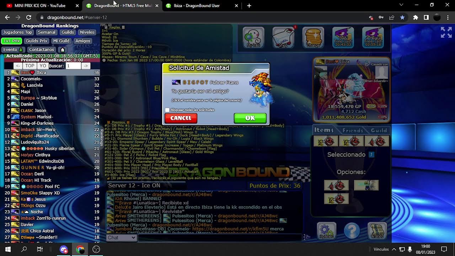Open the Charge coins icon
The width and height of the screenshot is (455, 256).
(313, 37)
